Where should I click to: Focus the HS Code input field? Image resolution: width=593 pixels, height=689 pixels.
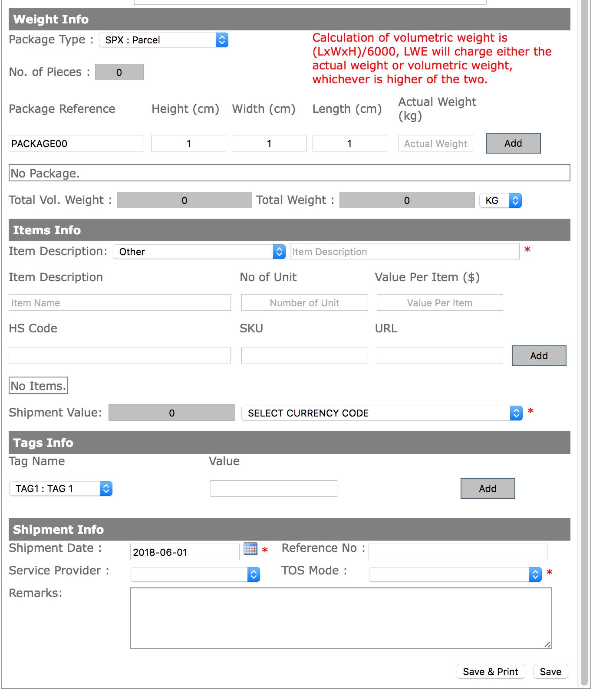tap(120, 356)
